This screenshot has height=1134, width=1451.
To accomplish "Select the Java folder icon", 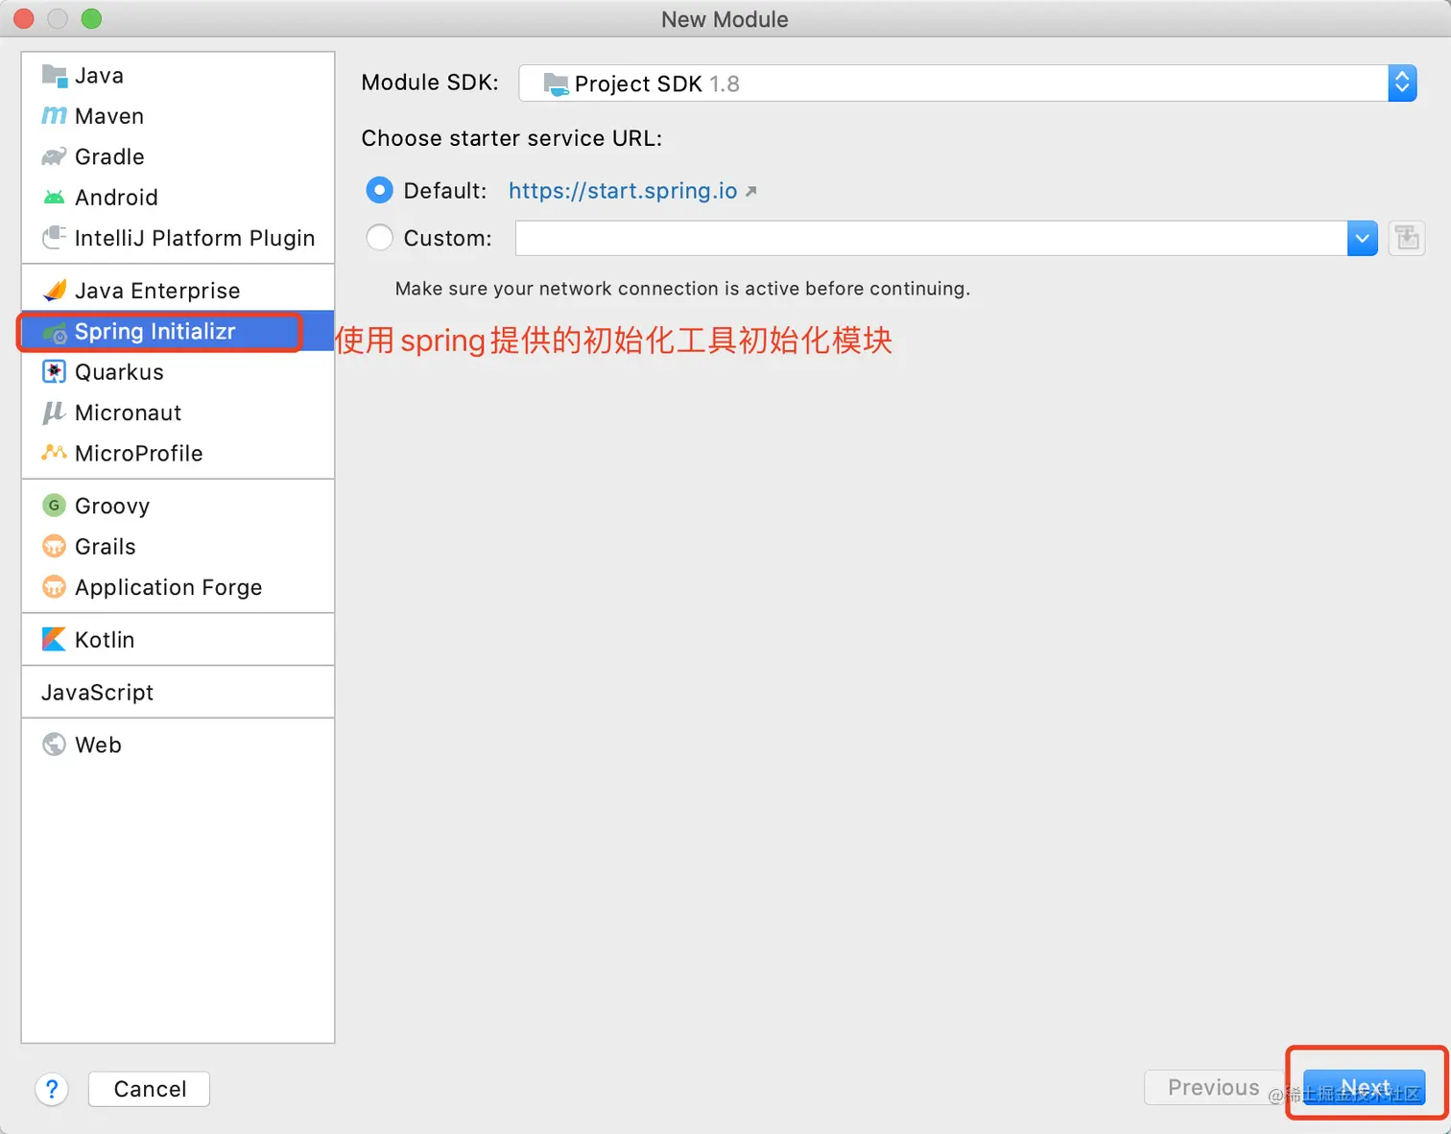I will pyautogui.click(x=55, y=75).
